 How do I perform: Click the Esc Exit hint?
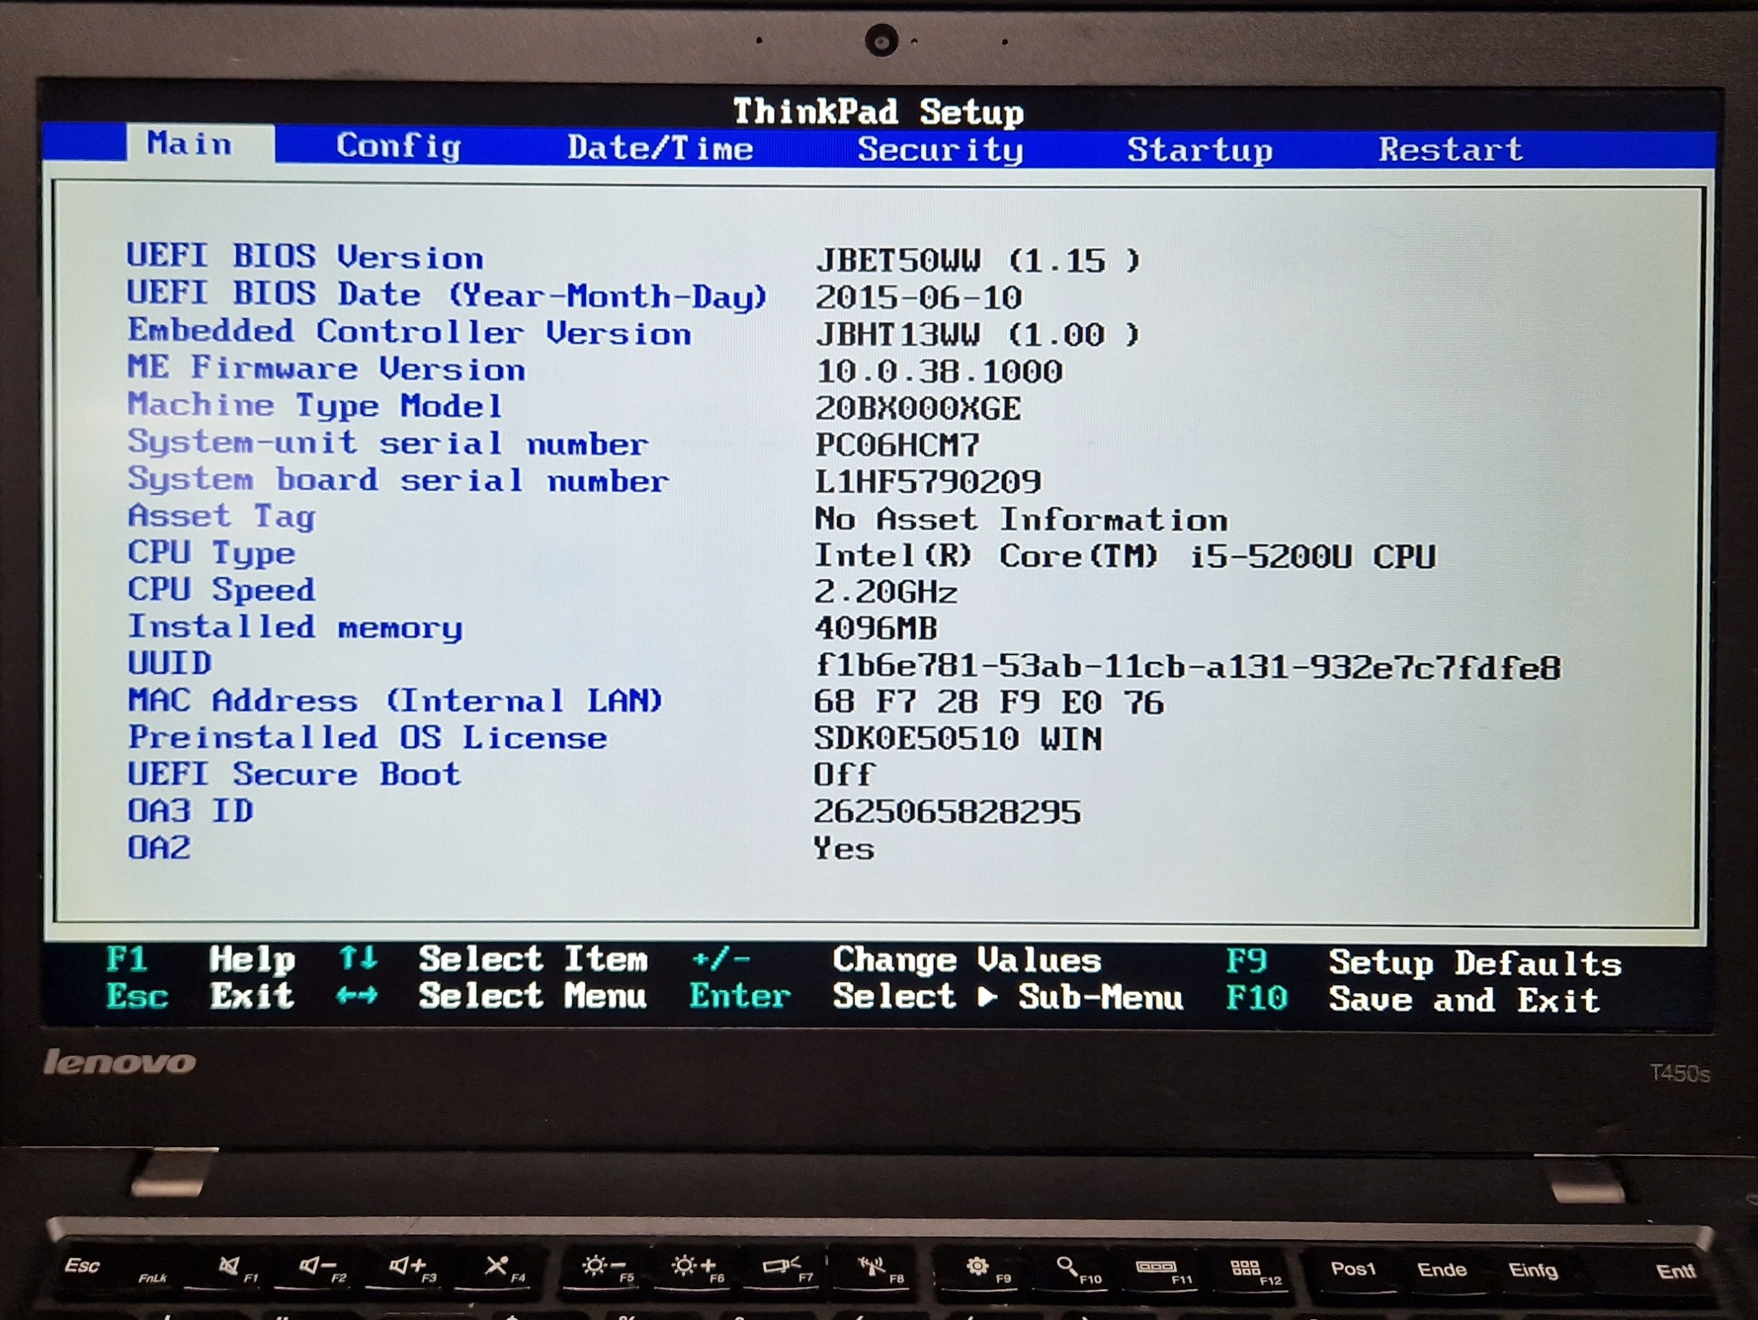coord(137,996)
